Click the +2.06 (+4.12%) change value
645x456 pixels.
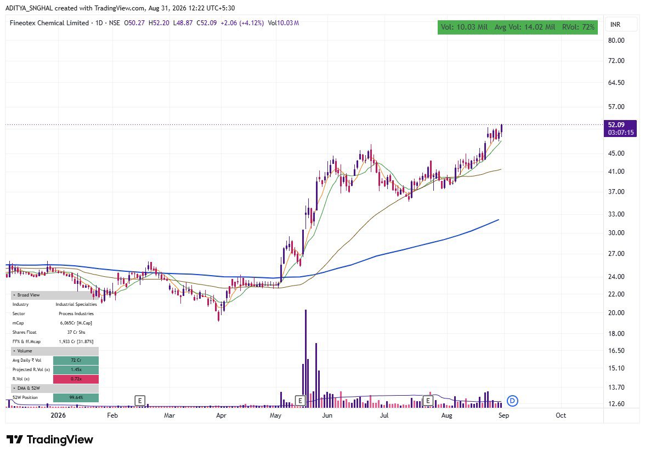pos(242,23)
